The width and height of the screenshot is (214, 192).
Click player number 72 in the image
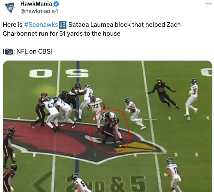tap(95, 109)
